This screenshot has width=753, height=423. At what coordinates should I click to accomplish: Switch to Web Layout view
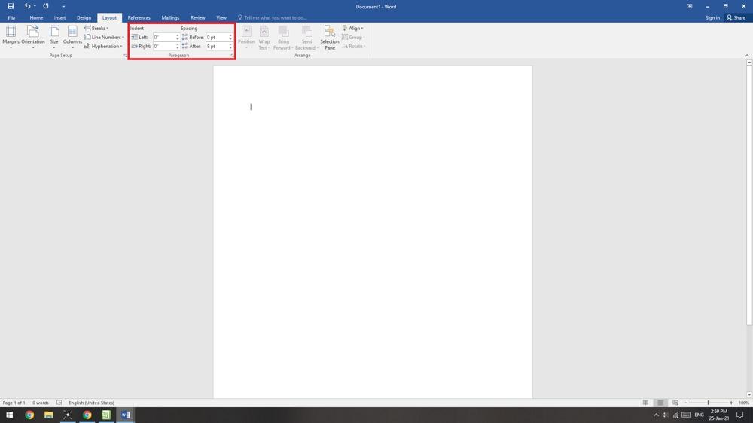click(x=675, y=403)
